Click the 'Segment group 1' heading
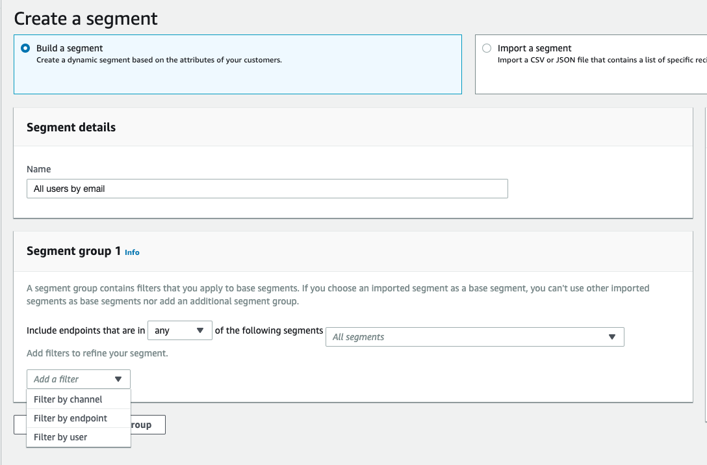This screenshot has width=707, height=465. [73, 251]
